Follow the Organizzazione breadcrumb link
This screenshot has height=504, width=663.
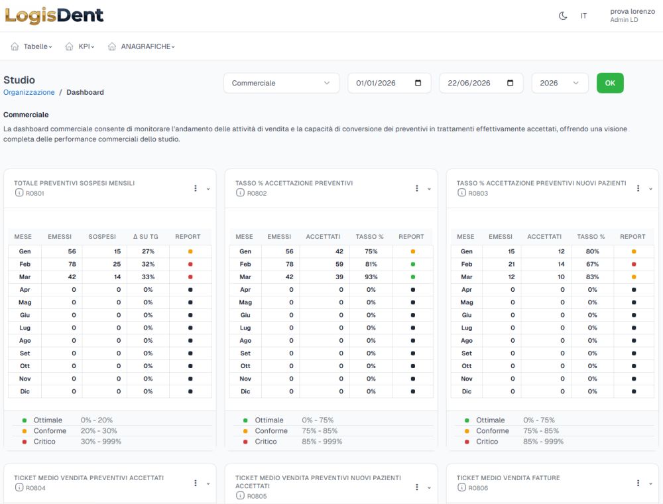29,92
